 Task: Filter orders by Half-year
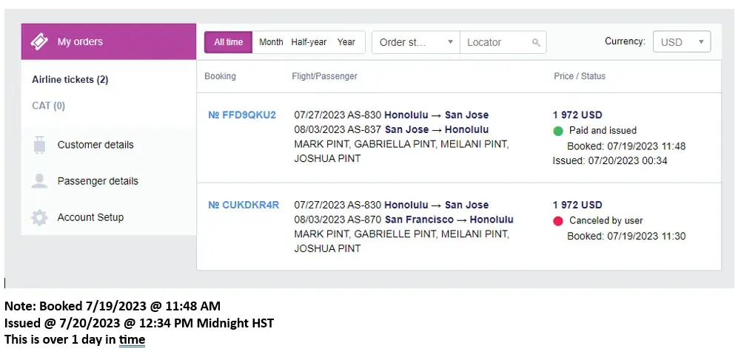[309, 42]
